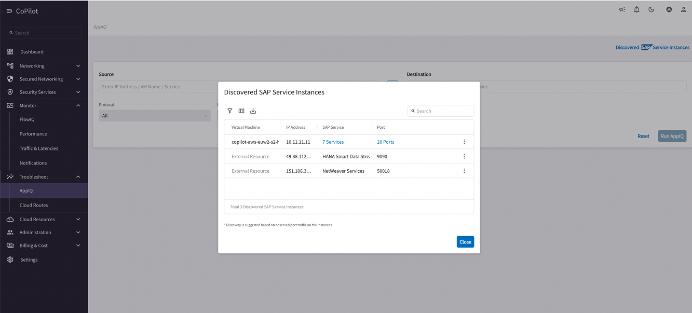
Task: Open the column selector icon
Action: tap(241, 111)
